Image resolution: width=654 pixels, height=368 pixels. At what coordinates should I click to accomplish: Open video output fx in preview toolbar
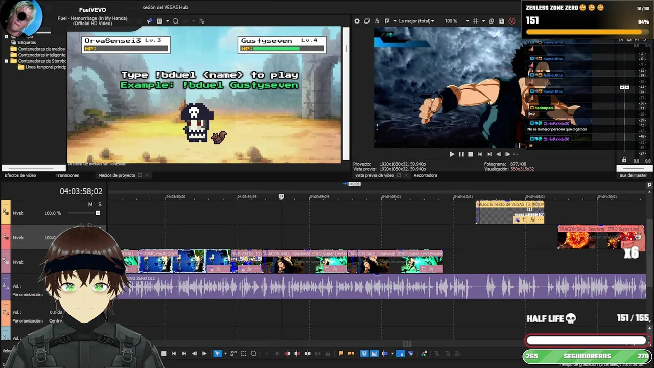(x=377, y=21)
